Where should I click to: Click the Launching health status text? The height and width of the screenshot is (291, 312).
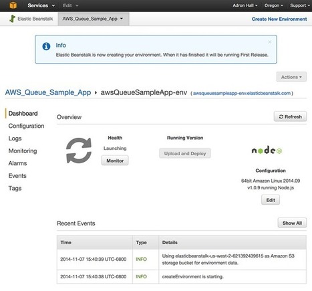(x=115, y=149)
